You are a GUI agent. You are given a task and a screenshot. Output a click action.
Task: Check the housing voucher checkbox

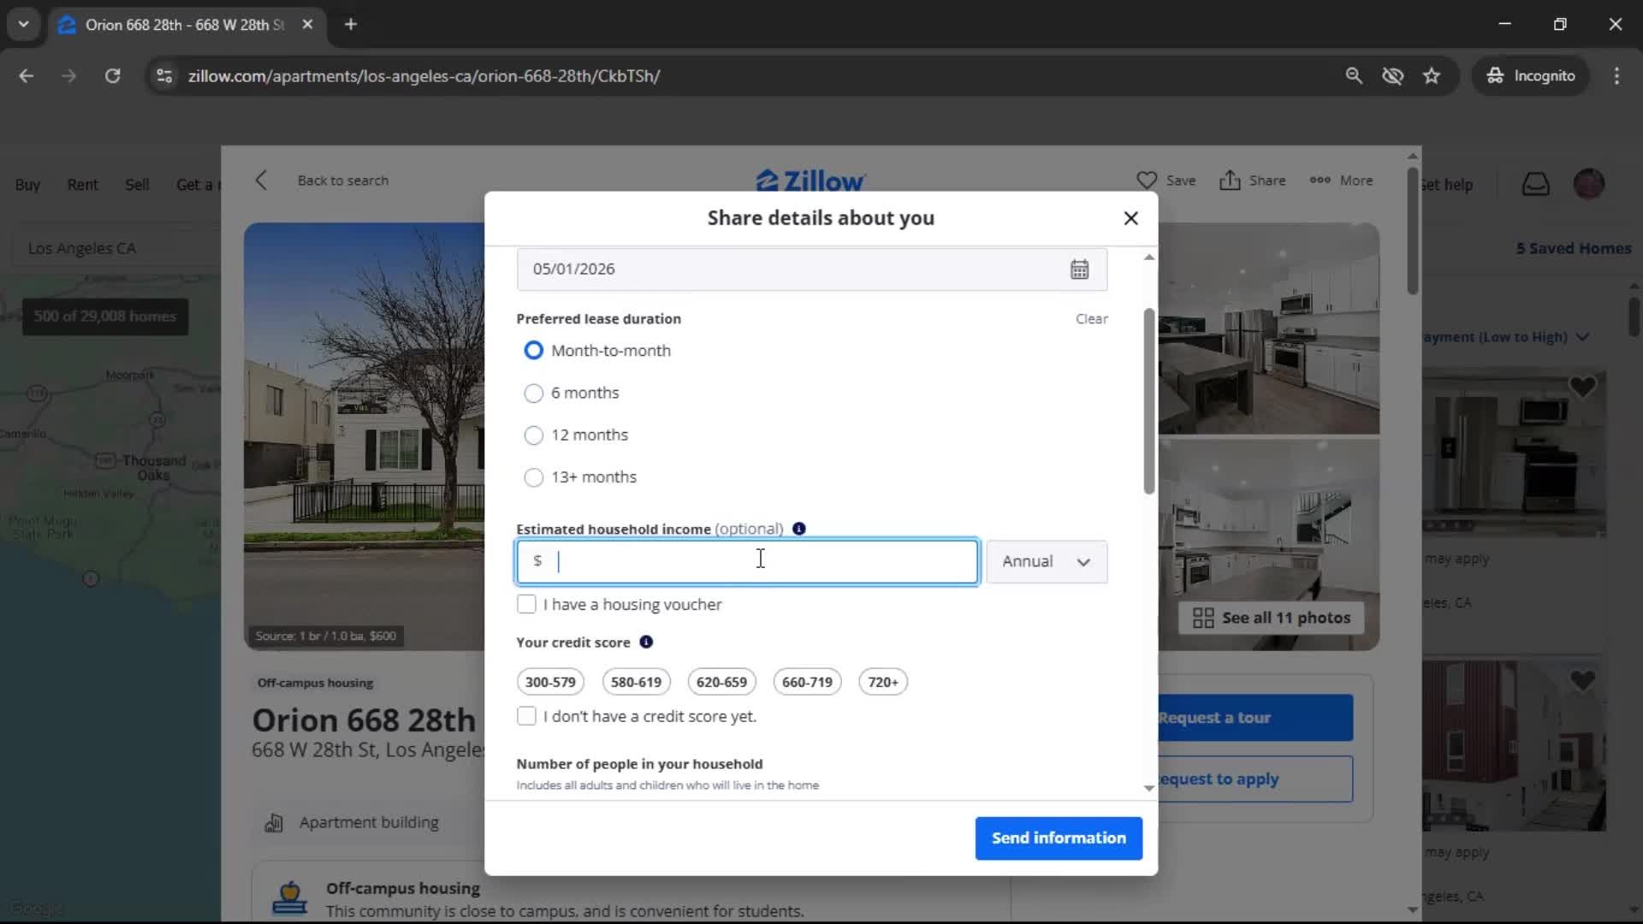526,605
